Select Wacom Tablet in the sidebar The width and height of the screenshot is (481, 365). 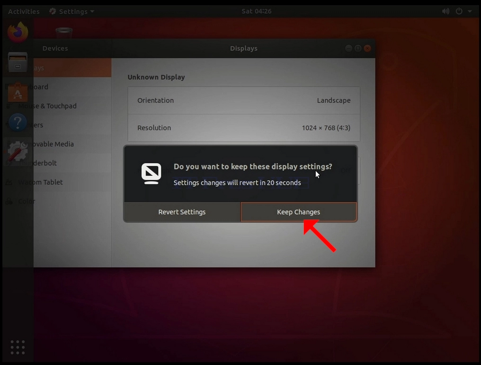(x=57, y=182)
